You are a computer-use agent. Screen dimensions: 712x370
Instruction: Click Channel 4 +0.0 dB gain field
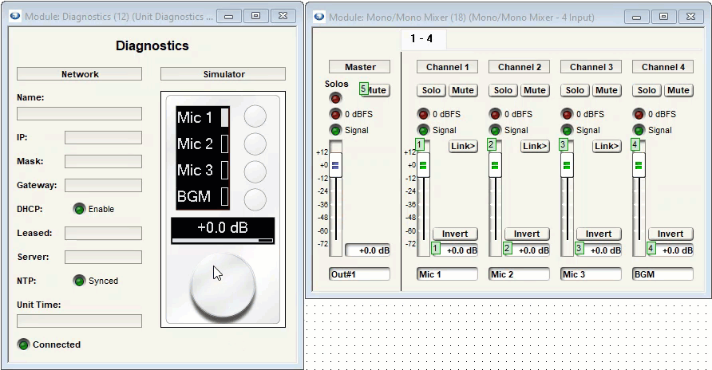[x=670, y=250]
